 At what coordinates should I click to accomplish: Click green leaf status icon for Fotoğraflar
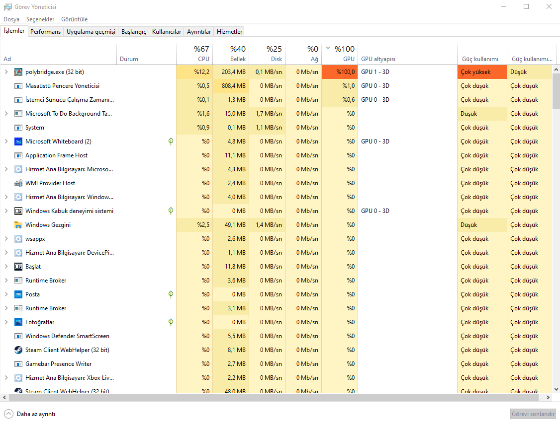coord(171,322)
